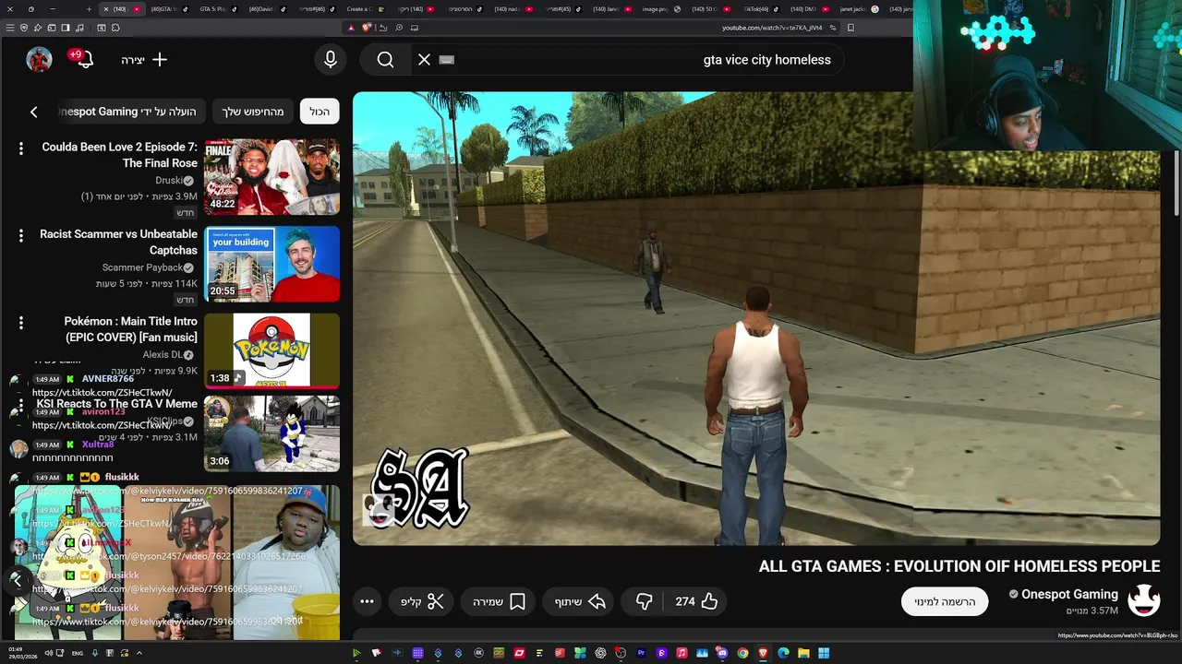Open 'Racist Scammer vs Unbeatable Captchas' title
This screenshot has width=1182, height=664.
118,243
